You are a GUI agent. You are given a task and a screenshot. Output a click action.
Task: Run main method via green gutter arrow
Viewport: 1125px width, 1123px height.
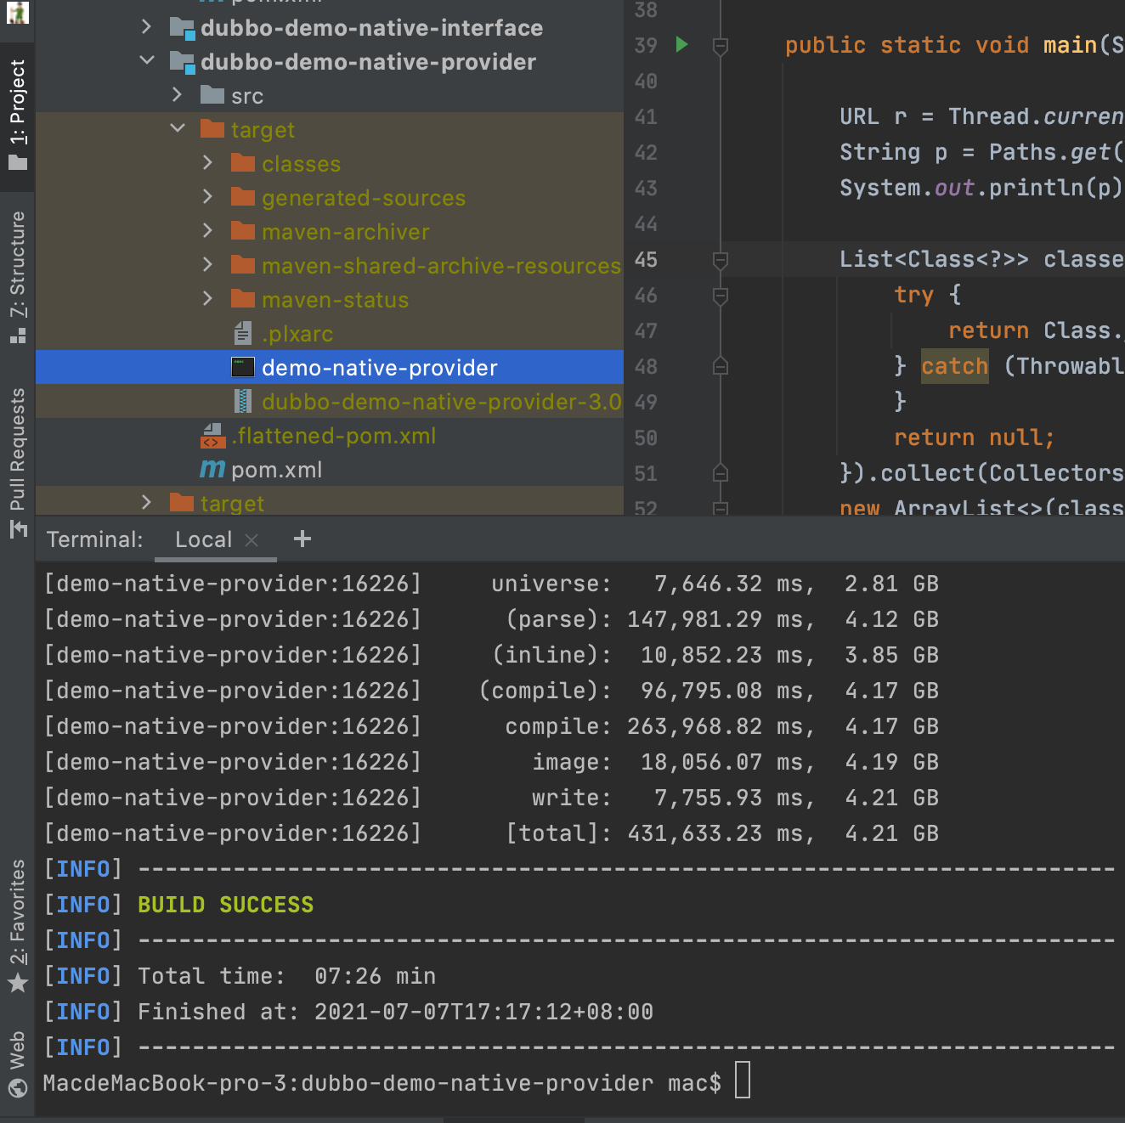pos(681,44)
